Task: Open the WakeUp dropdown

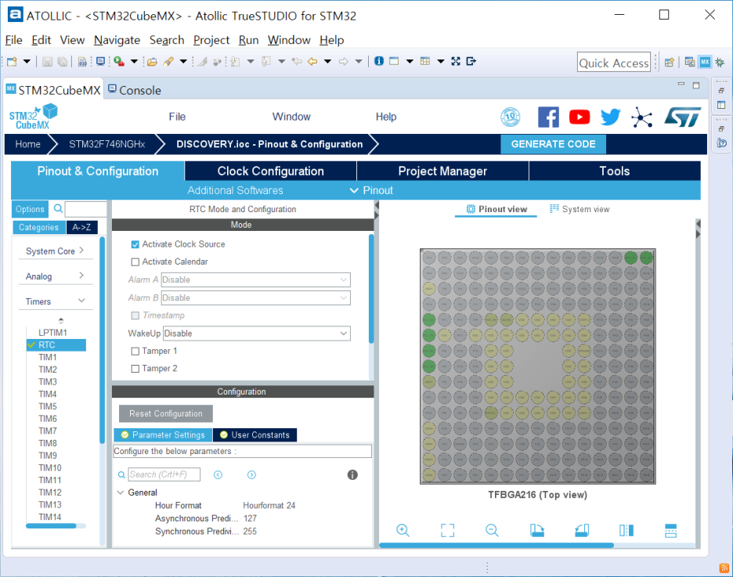Action: point(257,334)
